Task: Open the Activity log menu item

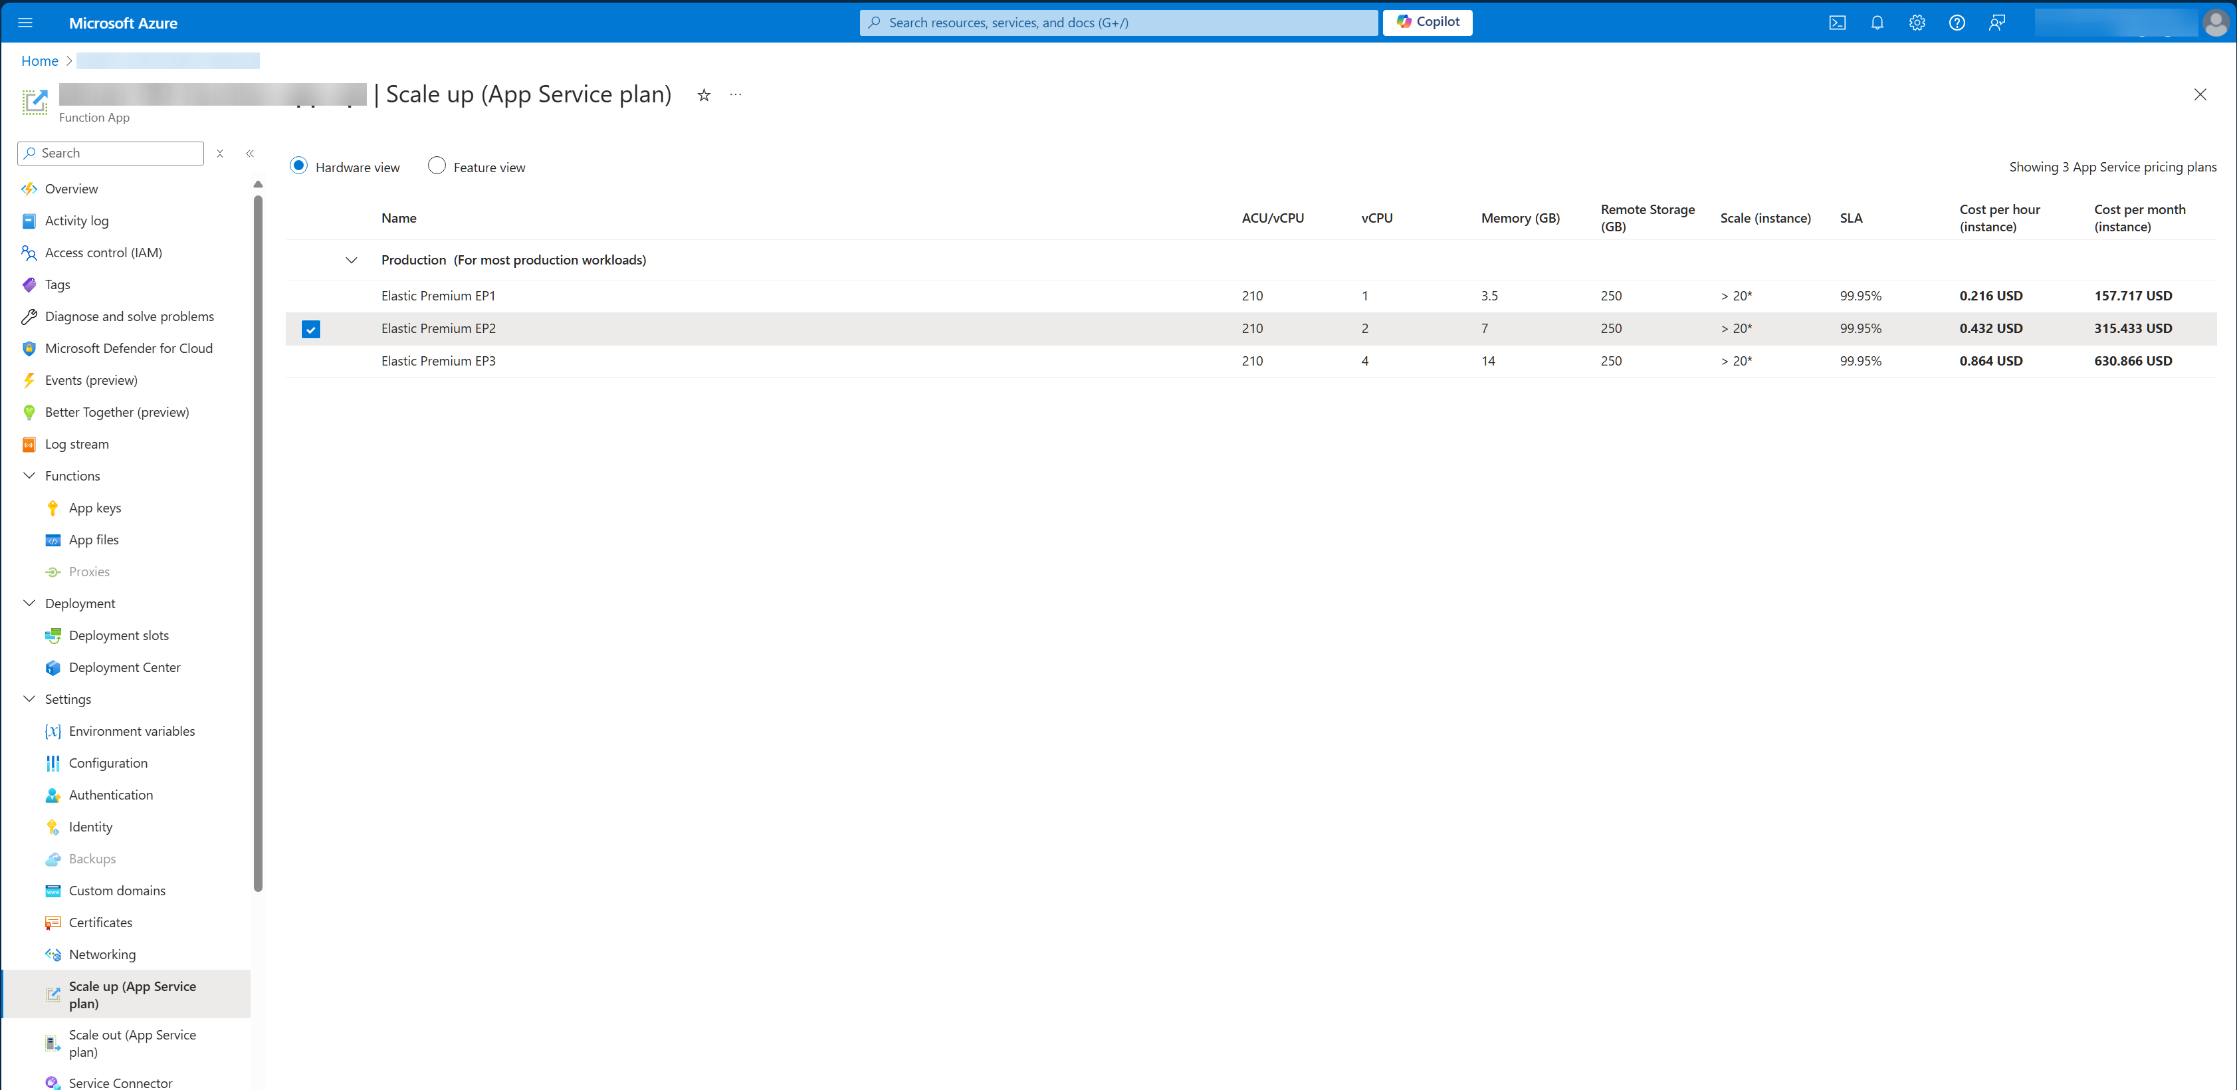Action: click(x=76, y=221)
